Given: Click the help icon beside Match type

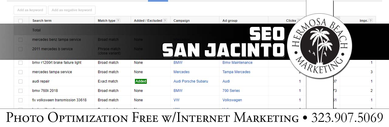Looking at the screenshot, I should click(x=118, y=21).
